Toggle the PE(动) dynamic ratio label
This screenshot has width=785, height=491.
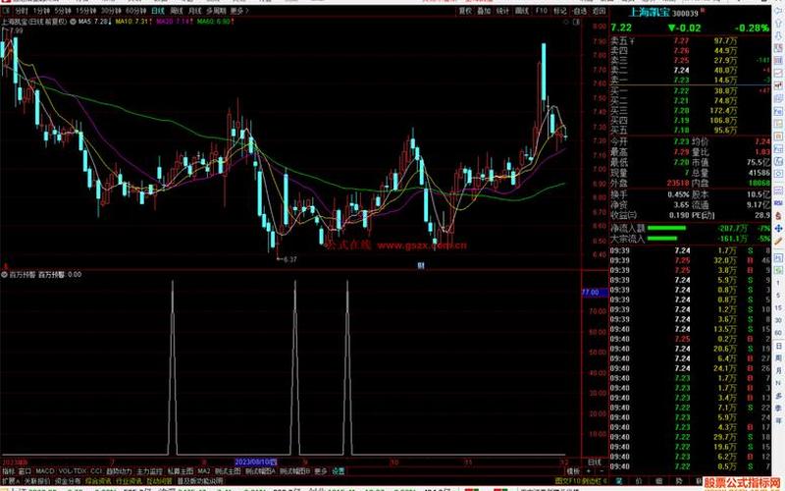(x=705, y=214)
